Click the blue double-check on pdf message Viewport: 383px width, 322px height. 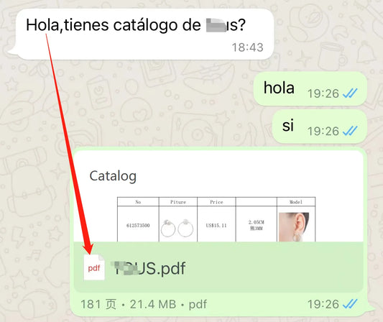coord(350,304)
